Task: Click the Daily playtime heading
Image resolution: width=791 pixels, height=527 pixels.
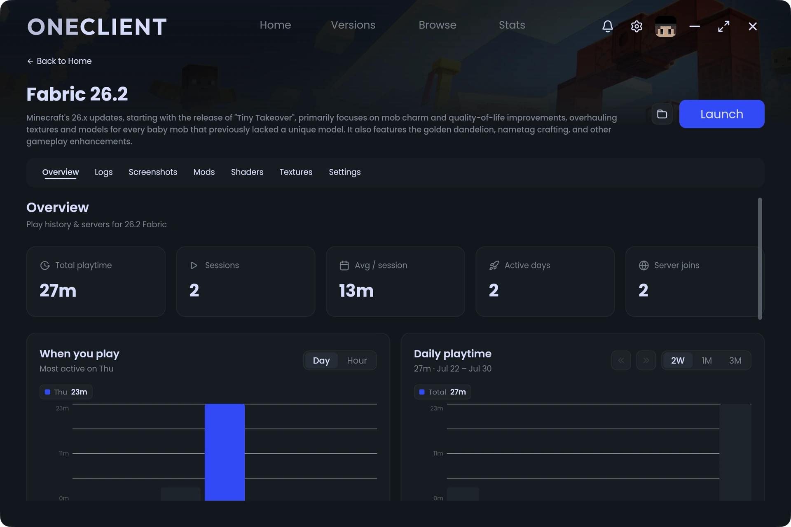Action: [x=452, y=354]
